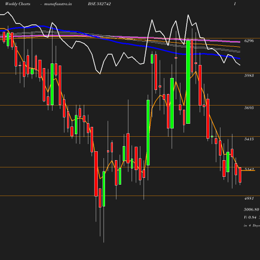Screen dimensions: 260x260
Task: Click the 'munafasutra.in' site label
Action: [58, 4]
